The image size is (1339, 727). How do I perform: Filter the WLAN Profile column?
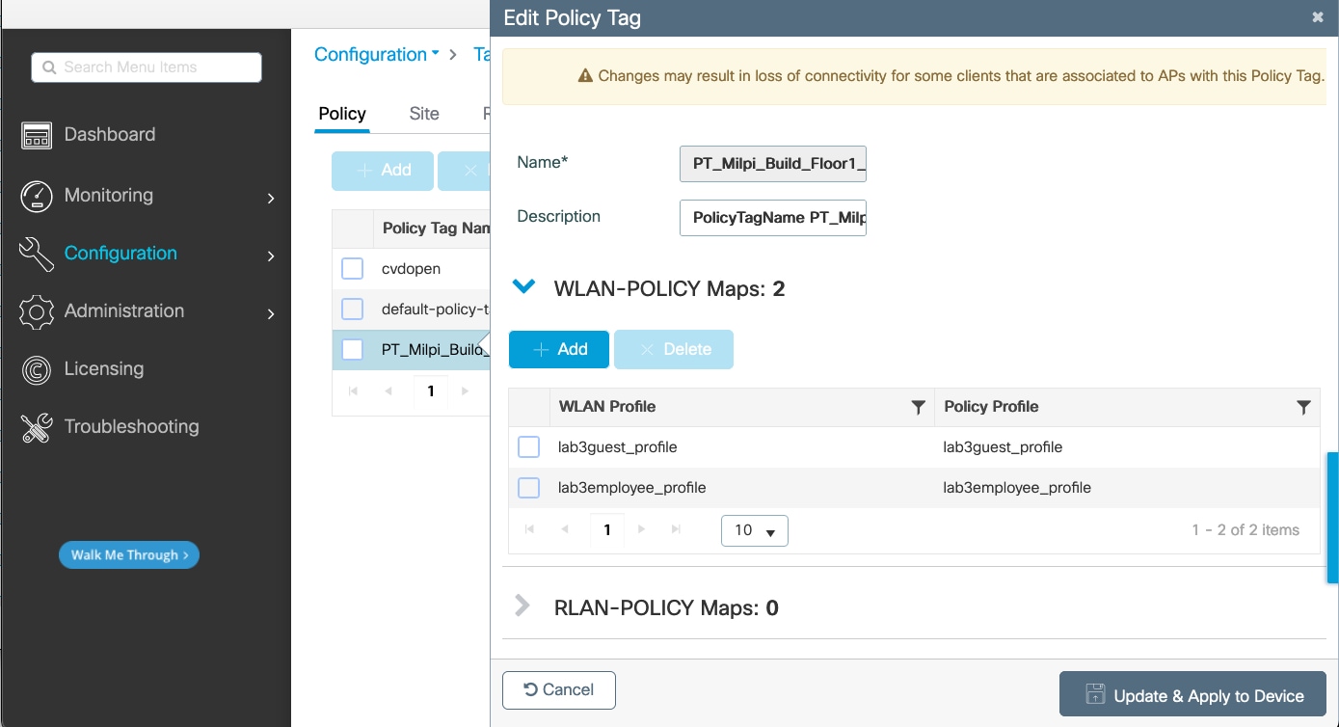tap(918, 408)
